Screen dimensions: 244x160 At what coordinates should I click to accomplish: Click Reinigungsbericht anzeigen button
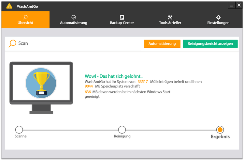210,44
